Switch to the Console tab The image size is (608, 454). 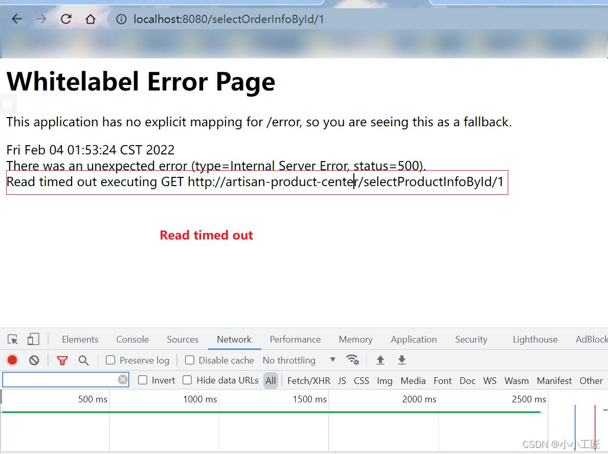tap(132, 339)
